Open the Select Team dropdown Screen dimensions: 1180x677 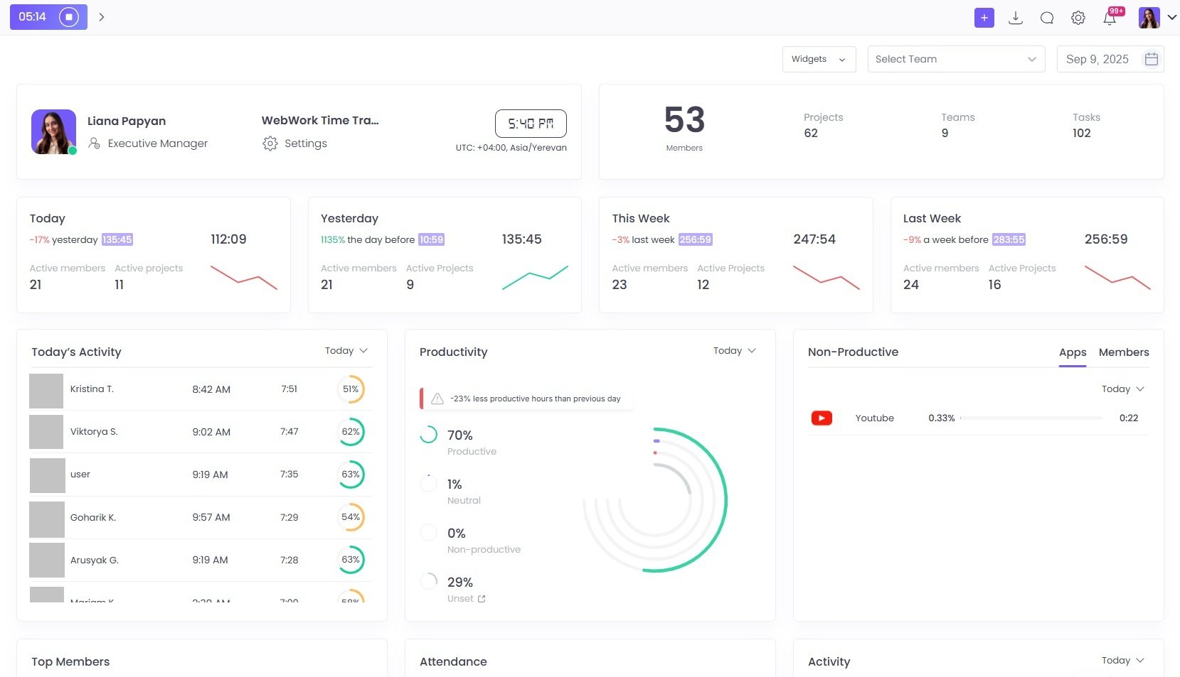955,59
